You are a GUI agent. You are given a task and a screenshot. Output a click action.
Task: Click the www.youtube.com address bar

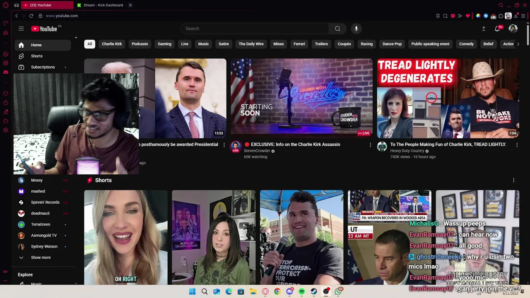62,16
